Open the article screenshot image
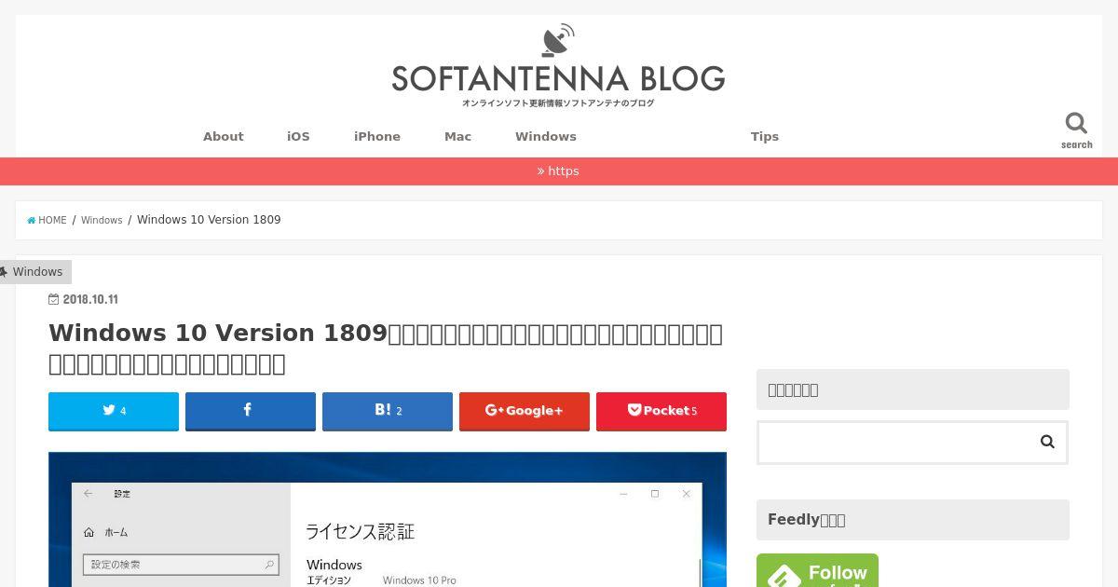The height and width of the screenshot is (587, 1118). tap(388, 520)
